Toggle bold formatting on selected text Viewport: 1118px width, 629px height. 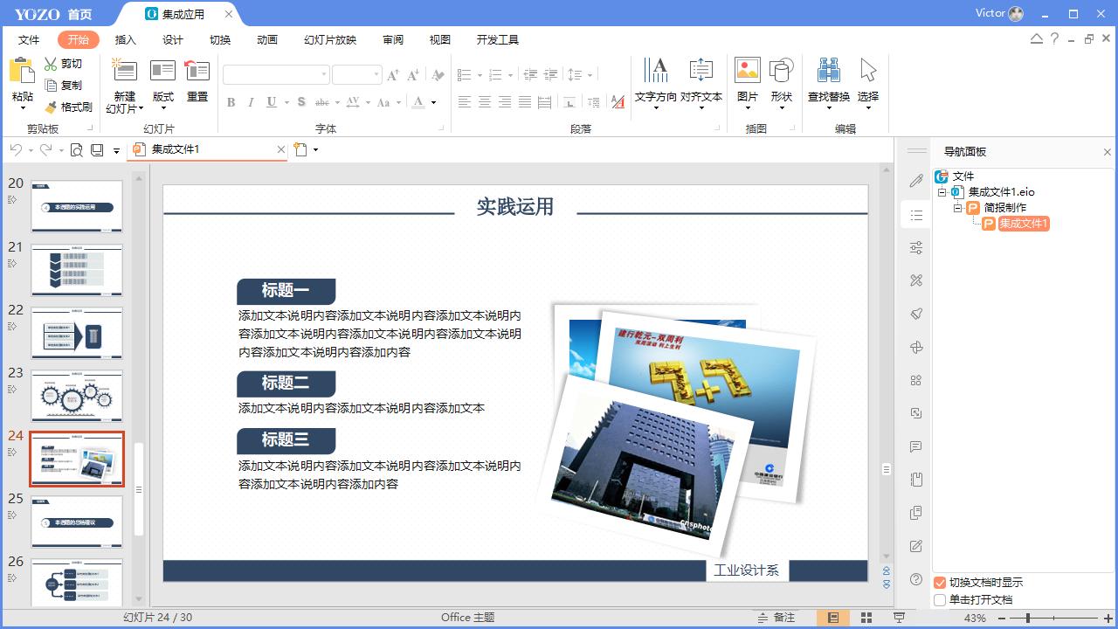(231, 102)
